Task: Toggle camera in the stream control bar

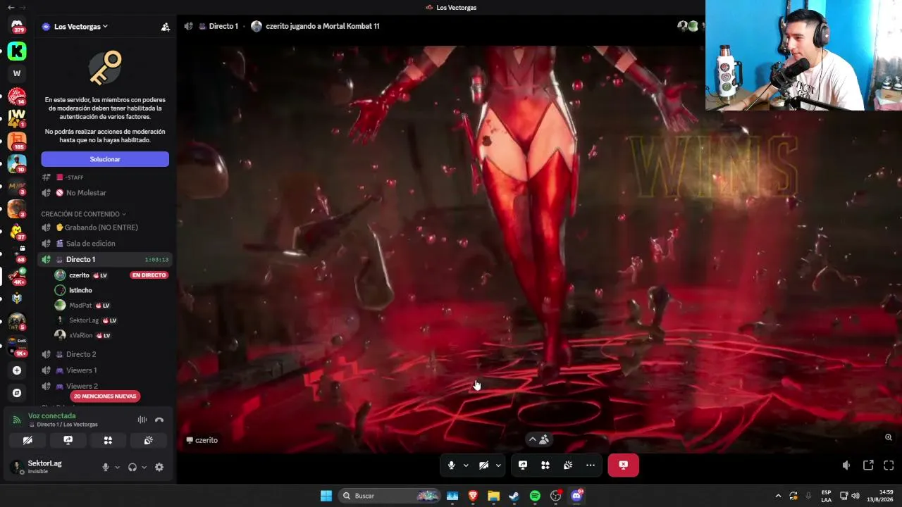Action: (x=483, y=465)
